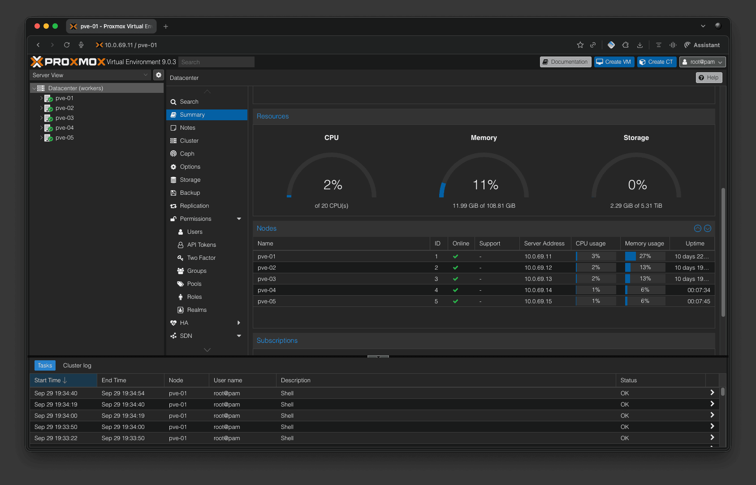Select Options in the Datacenter menu
This screenshot has width=756, height=485.
pos(207,167)
